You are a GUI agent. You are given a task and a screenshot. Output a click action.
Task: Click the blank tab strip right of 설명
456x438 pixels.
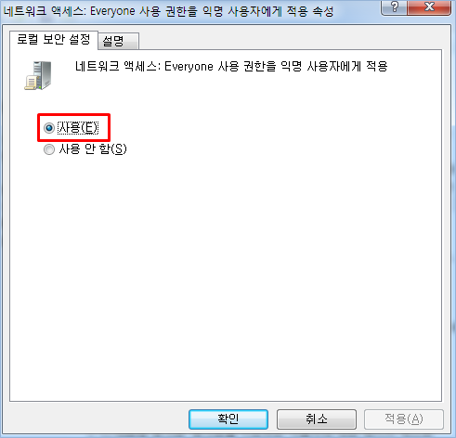pos(291,40)
